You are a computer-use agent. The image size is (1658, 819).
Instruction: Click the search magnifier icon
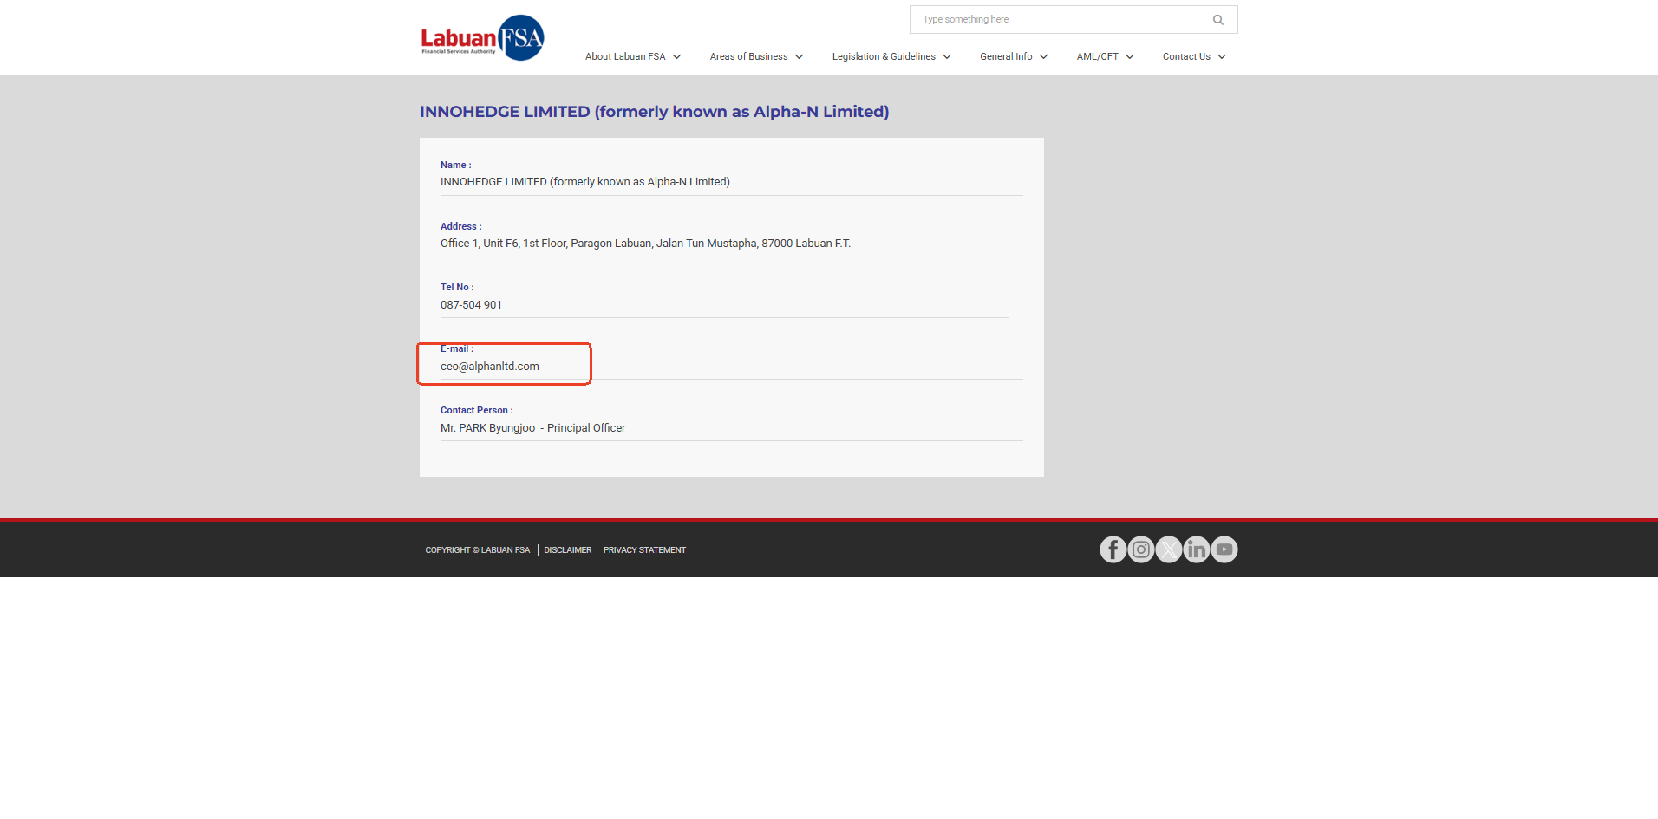pos(1217,20)
